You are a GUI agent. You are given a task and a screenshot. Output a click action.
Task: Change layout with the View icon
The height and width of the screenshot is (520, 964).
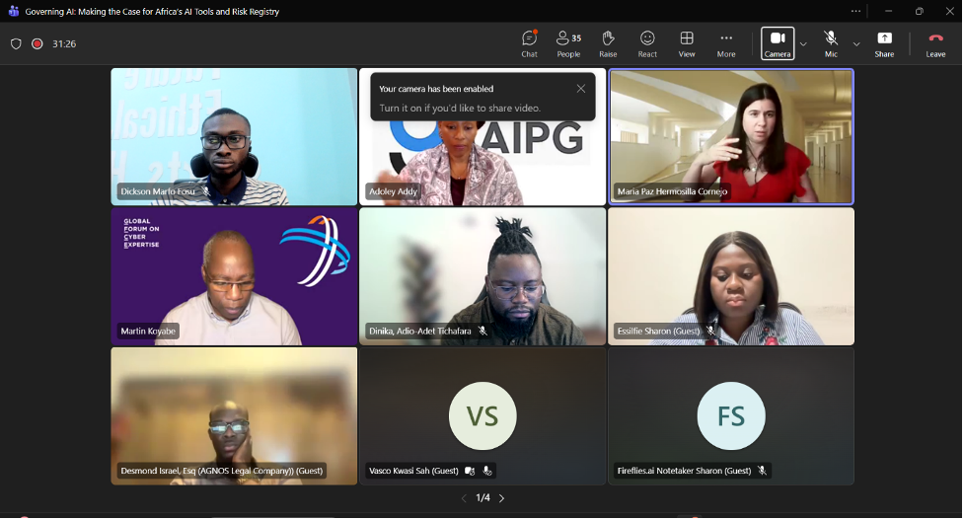coord(687,43)
